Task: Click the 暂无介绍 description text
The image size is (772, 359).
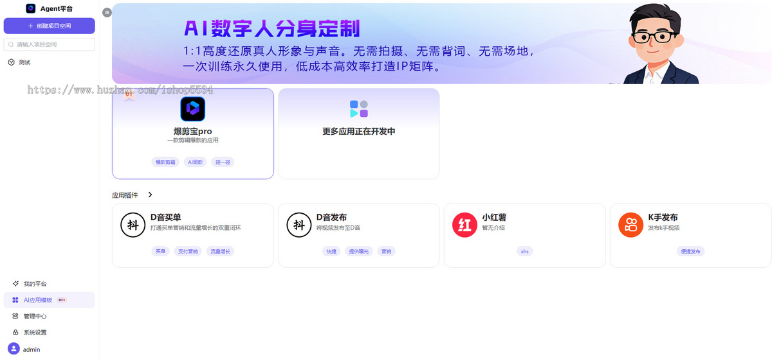Action: [493, 228]
